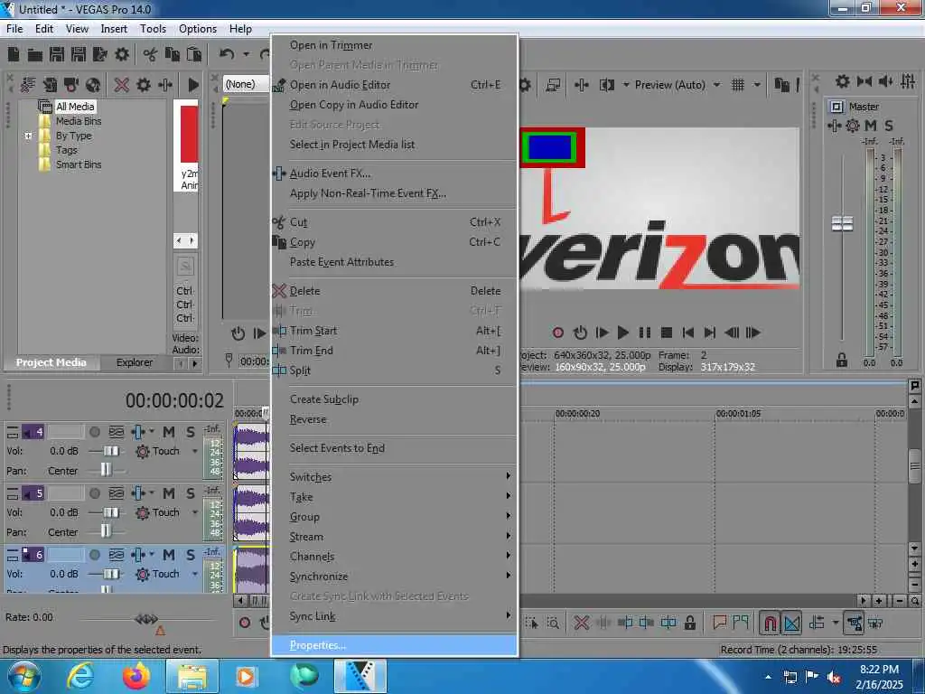Mute audio track 4
The width and height of the screenshot is (925, 694).
pyautogui.click(x=169, y=432)
